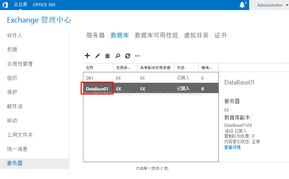Open more options ellipsis menu

click(137, 56)
